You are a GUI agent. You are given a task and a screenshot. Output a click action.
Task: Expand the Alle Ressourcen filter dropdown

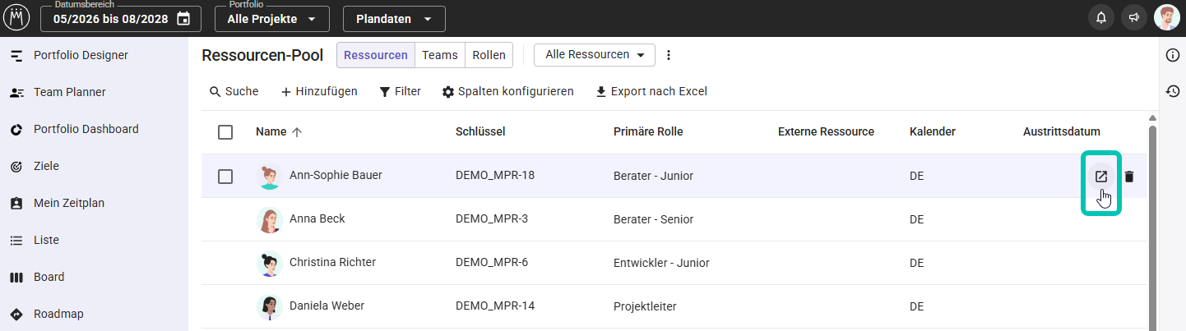point(595,55)
